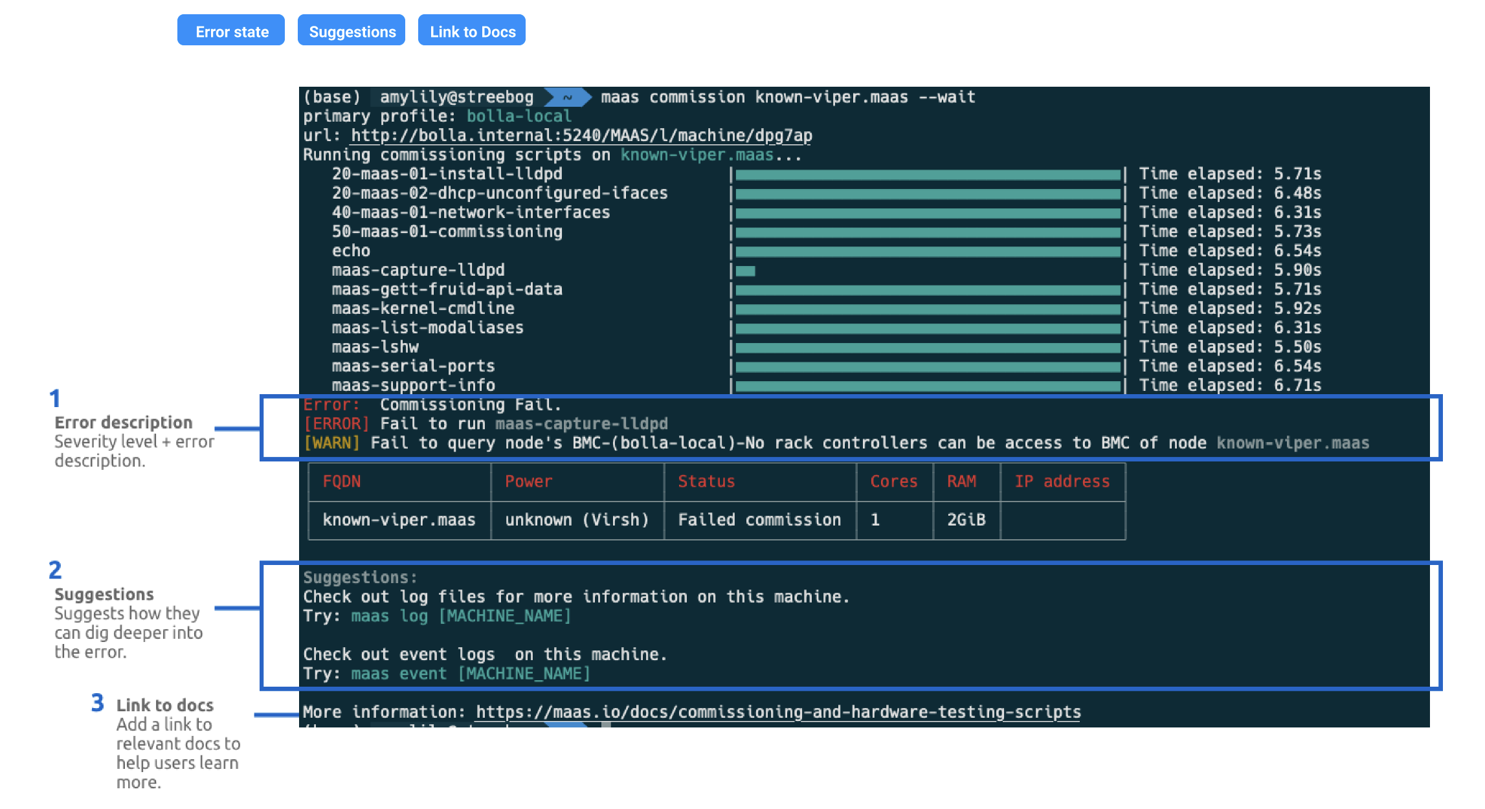Image resolution: width=1485 pixels, height=809 pixels.
Task: Click the IP address column header
Action: (1062, 482)
